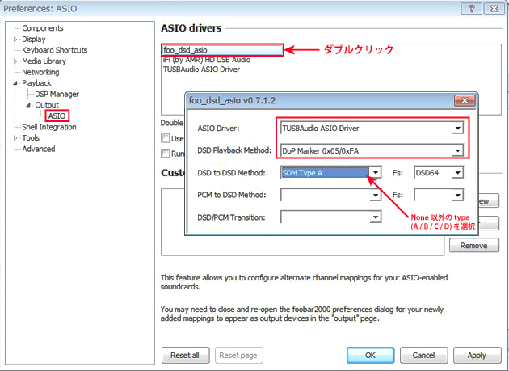Click the Remove button
The width and height of the screenshot is (509, 371).
coord(473,246)
